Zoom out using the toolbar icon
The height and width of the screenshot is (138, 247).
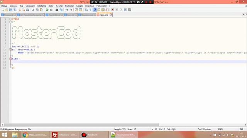71,10
